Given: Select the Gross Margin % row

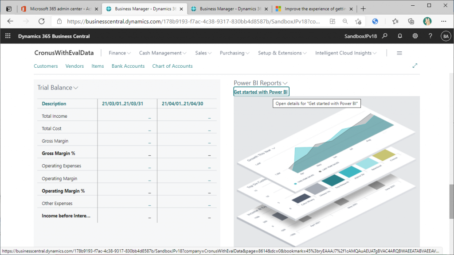Looking at the screenshot, I should click(127, 153).
